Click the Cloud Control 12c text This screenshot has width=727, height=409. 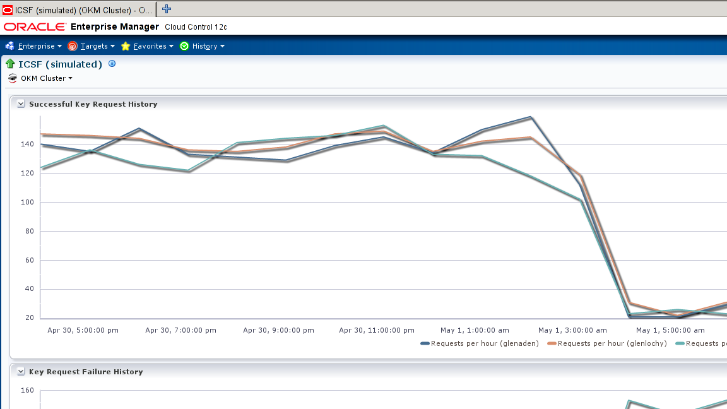196,27
